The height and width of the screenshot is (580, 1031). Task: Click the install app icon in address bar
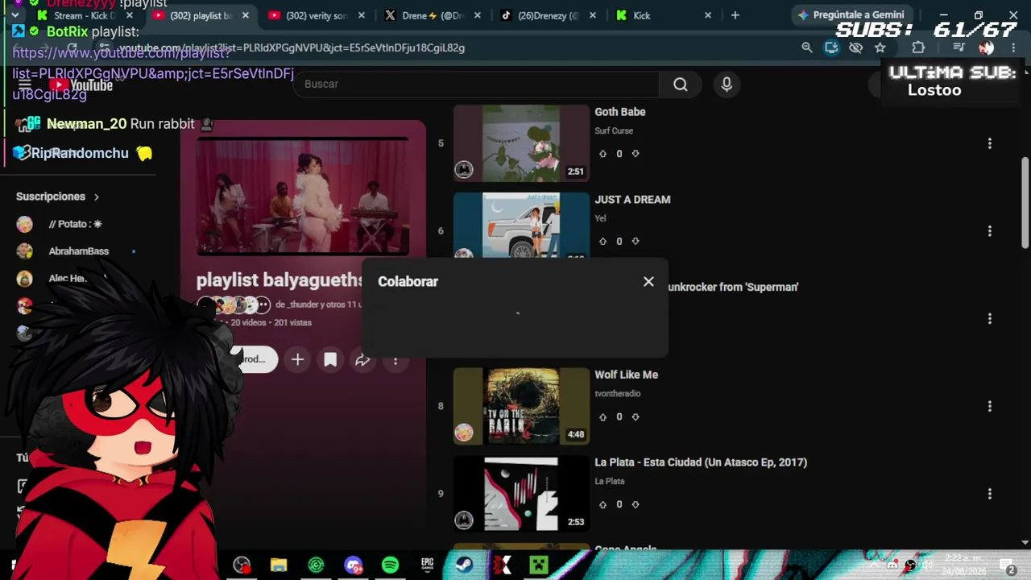pos(831,48)
